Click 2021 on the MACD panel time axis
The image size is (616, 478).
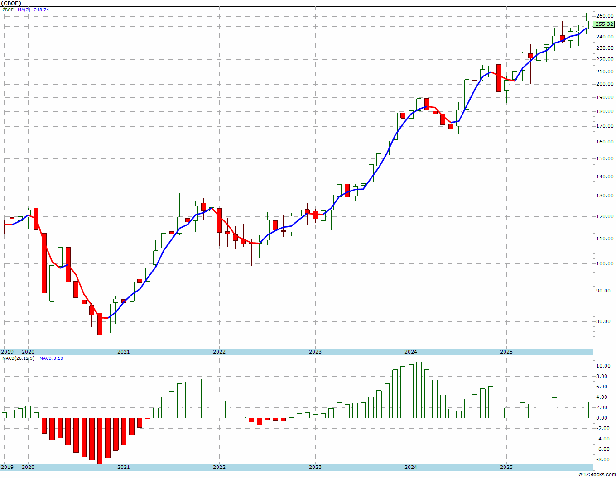coord(124,467)
